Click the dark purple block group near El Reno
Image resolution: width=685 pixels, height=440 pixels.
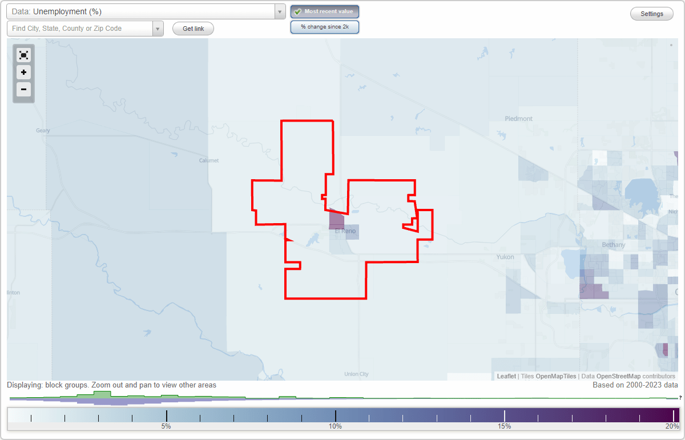coord(337,221)
